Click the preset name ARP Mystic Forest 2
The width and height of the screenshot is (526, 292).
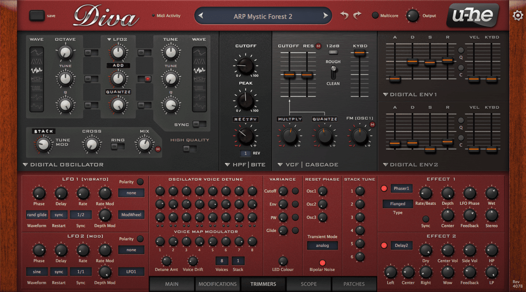pos(263,16)
